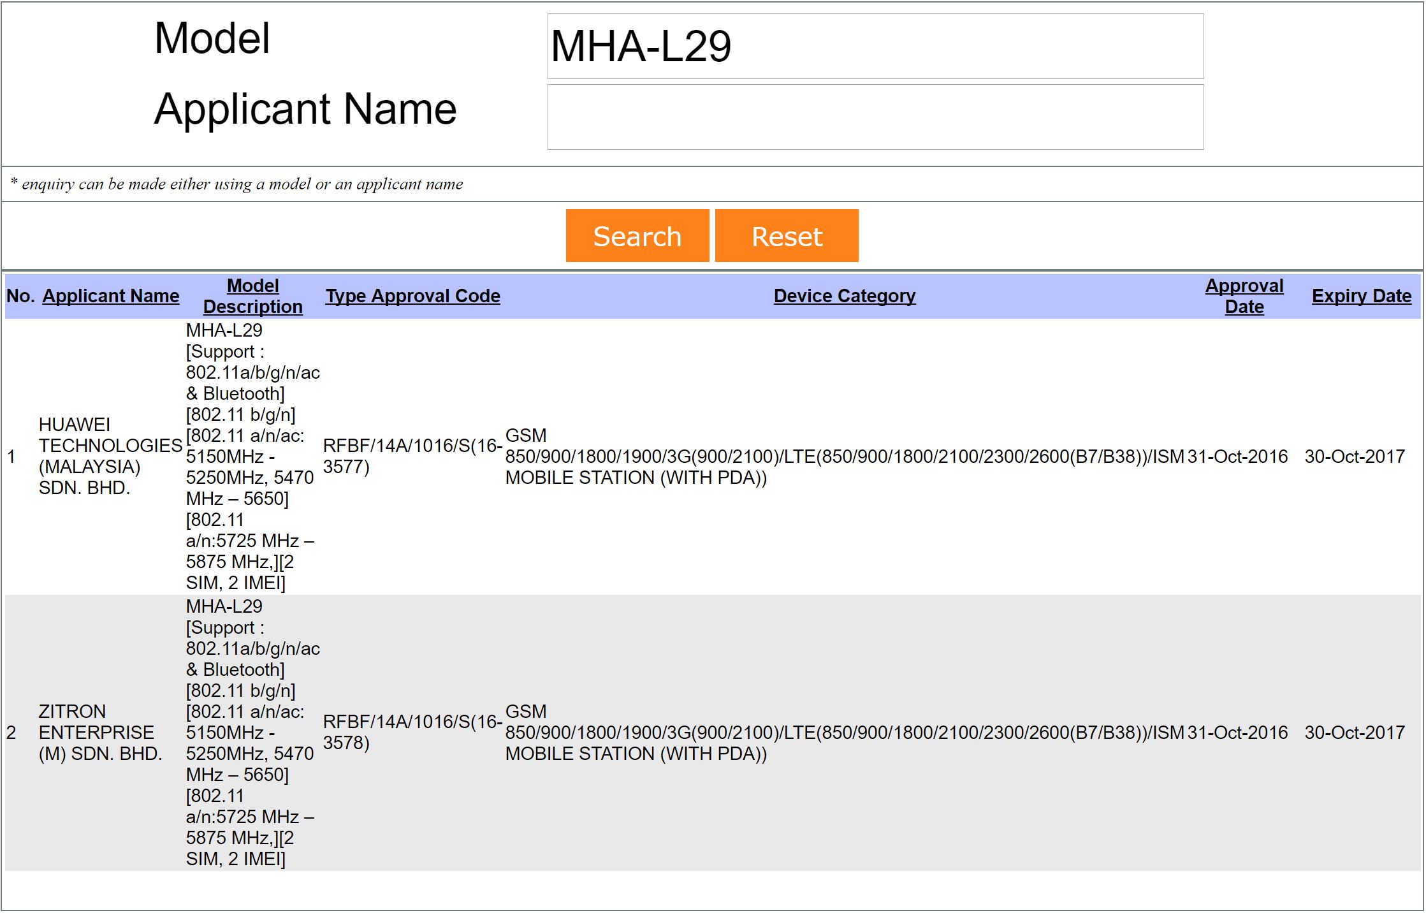The image size is (1426, 913).
Task: Sort by Approval Date column header
Action: point(1244,296)
